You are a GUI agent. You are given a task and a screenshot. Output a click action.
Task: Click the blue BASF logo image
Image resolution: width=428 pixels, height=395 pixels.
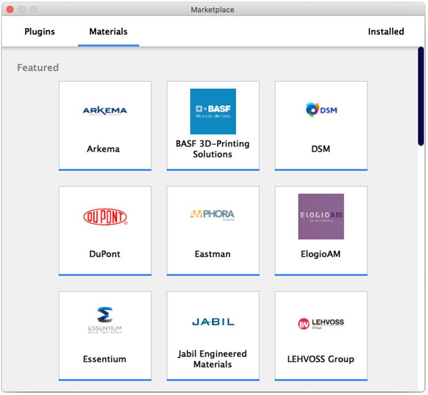click(213, 111)
